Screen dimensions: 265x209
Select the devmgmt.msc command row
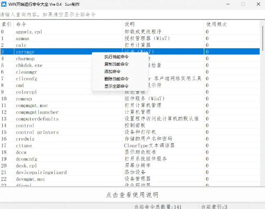pyautogui.click(x=130, y=179)
